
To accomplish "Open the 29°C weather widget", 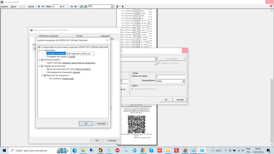I will (x=216, y=150).
